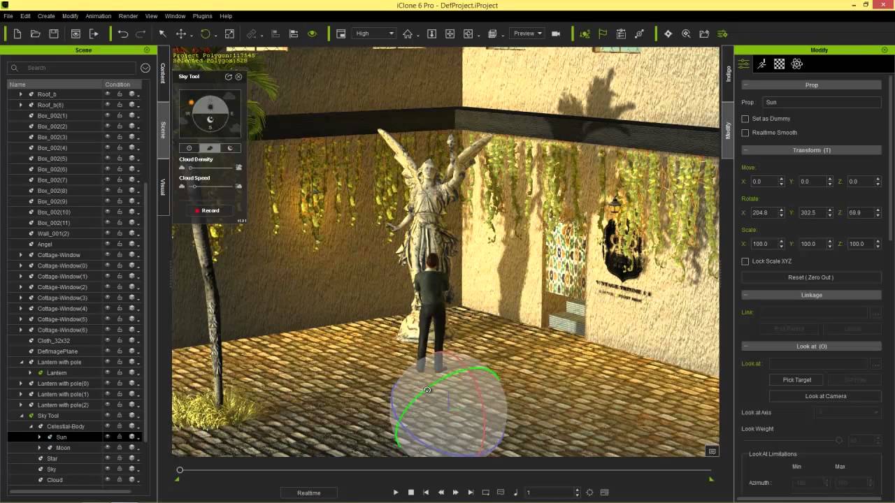Screen dimensions: 895x503
Task: Click the flag icon in the toolbar
Action: [603, 34]
